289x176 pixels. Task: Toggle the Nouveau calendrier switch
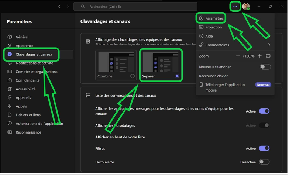tap(265, 67)
